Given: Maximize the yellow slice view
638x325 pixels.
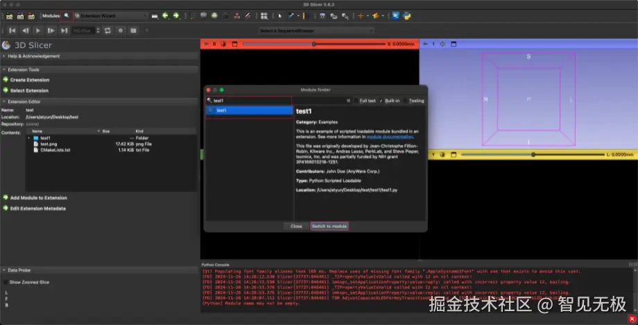Looking at the screenshot, I should [x=454, y=155].
